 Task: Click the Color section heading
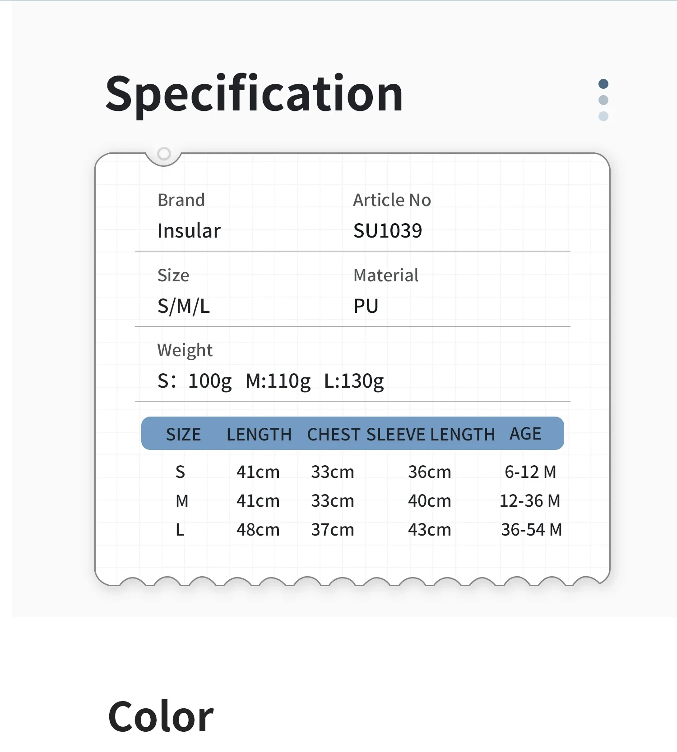point(161,717)
